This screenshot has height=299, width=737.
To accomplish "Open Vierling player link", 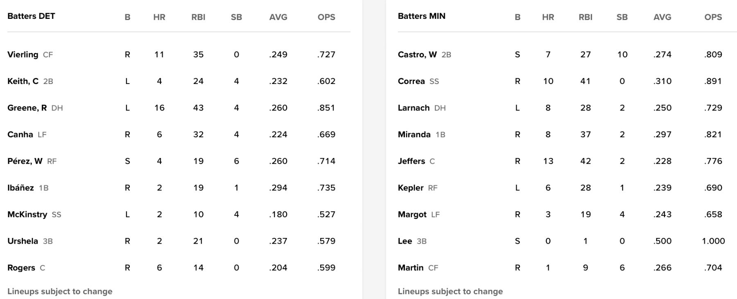I will click(23, 54).
